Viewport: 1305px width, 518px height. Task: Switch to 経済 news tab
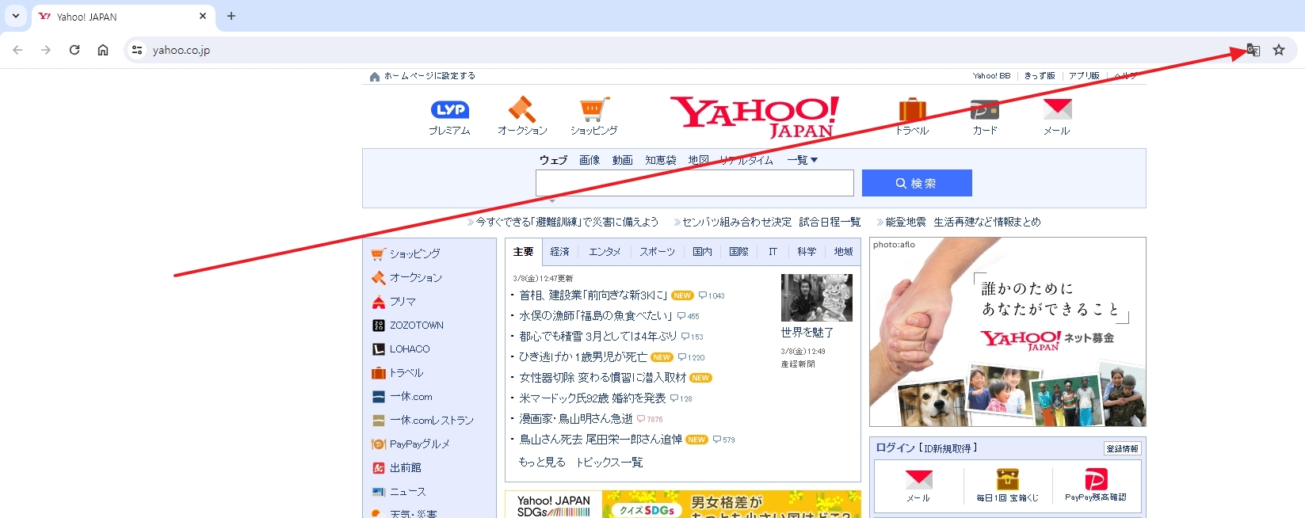coord(560,252)
